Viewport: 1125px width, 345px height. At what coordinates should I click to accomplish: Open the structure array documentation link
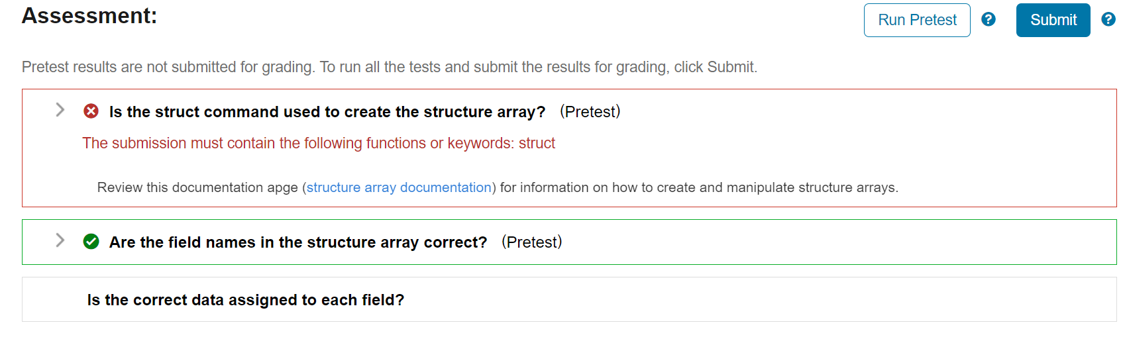coord(399,187)
